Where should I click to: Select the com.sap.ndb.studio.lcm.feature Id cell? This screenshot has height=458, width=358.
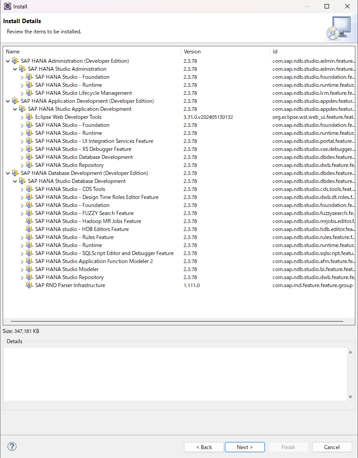click(x=313, y=93)
